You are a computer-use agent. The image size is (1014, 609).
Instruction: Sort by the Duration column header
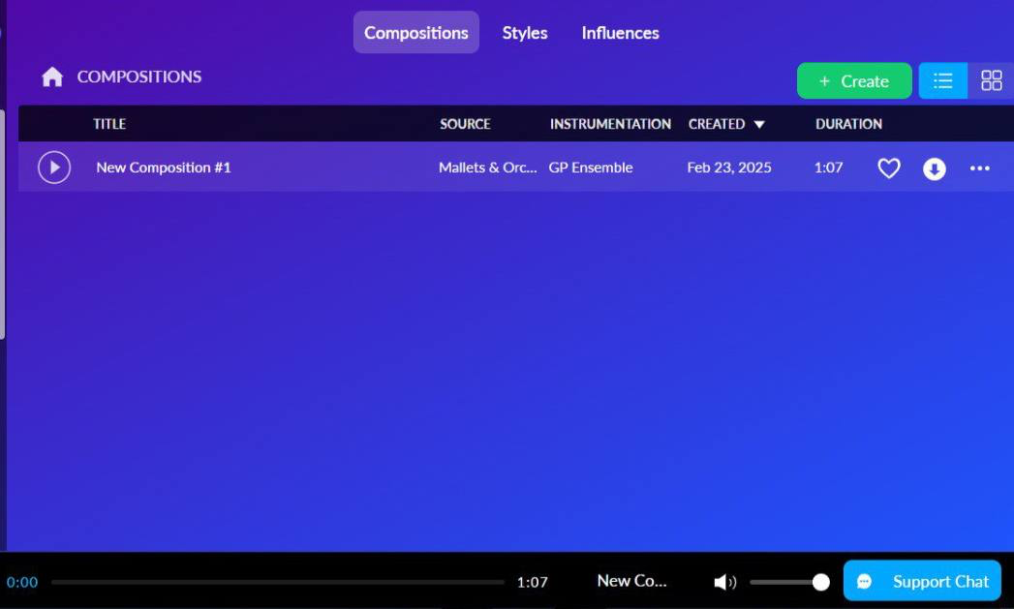848,124
